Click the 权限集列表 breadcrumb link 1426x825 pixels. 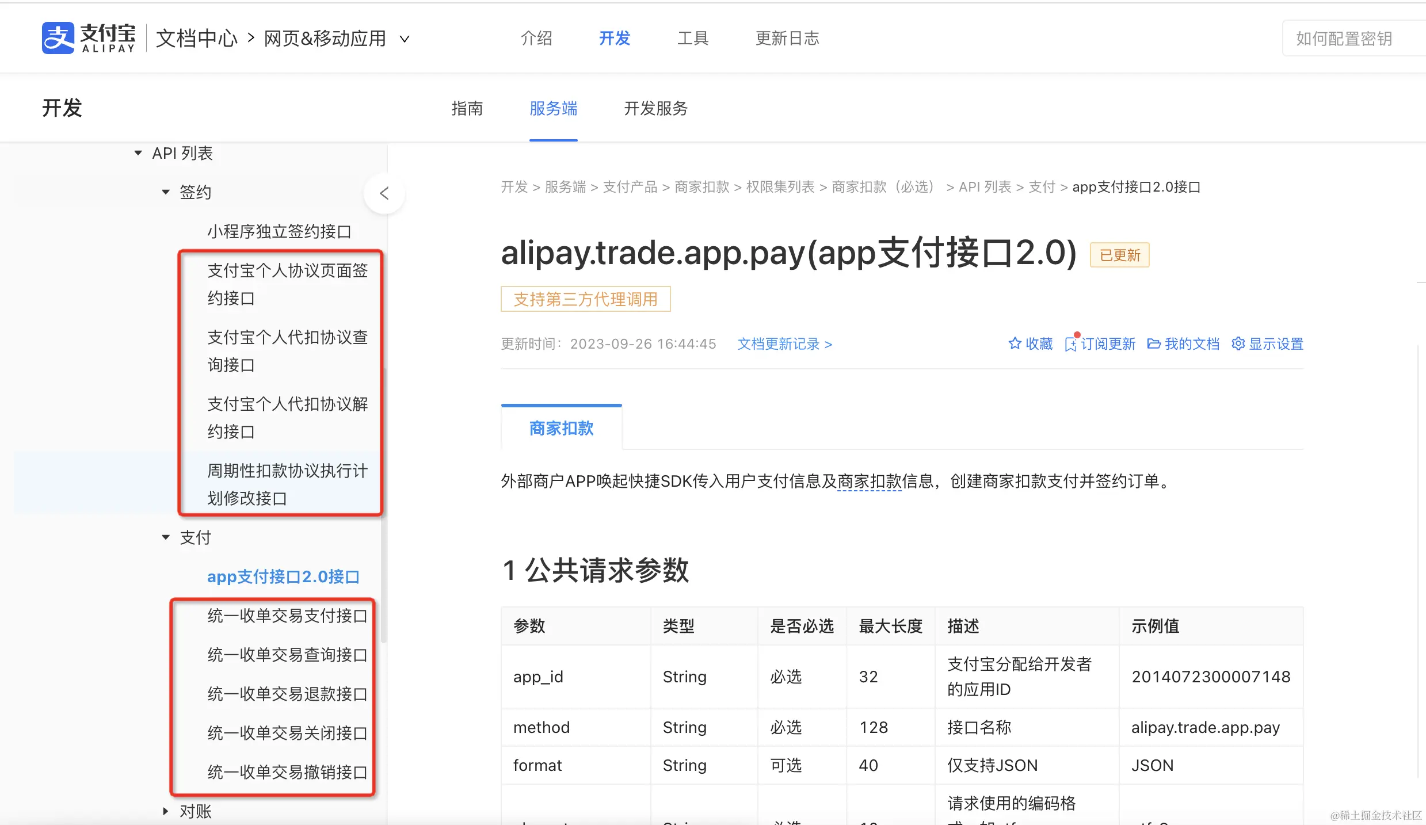pyautogui.click(x=780, y=187)
